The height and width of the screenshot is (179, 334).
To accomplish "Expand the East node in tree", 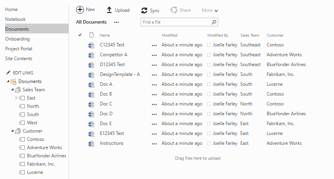I will (x=17, y=98).
